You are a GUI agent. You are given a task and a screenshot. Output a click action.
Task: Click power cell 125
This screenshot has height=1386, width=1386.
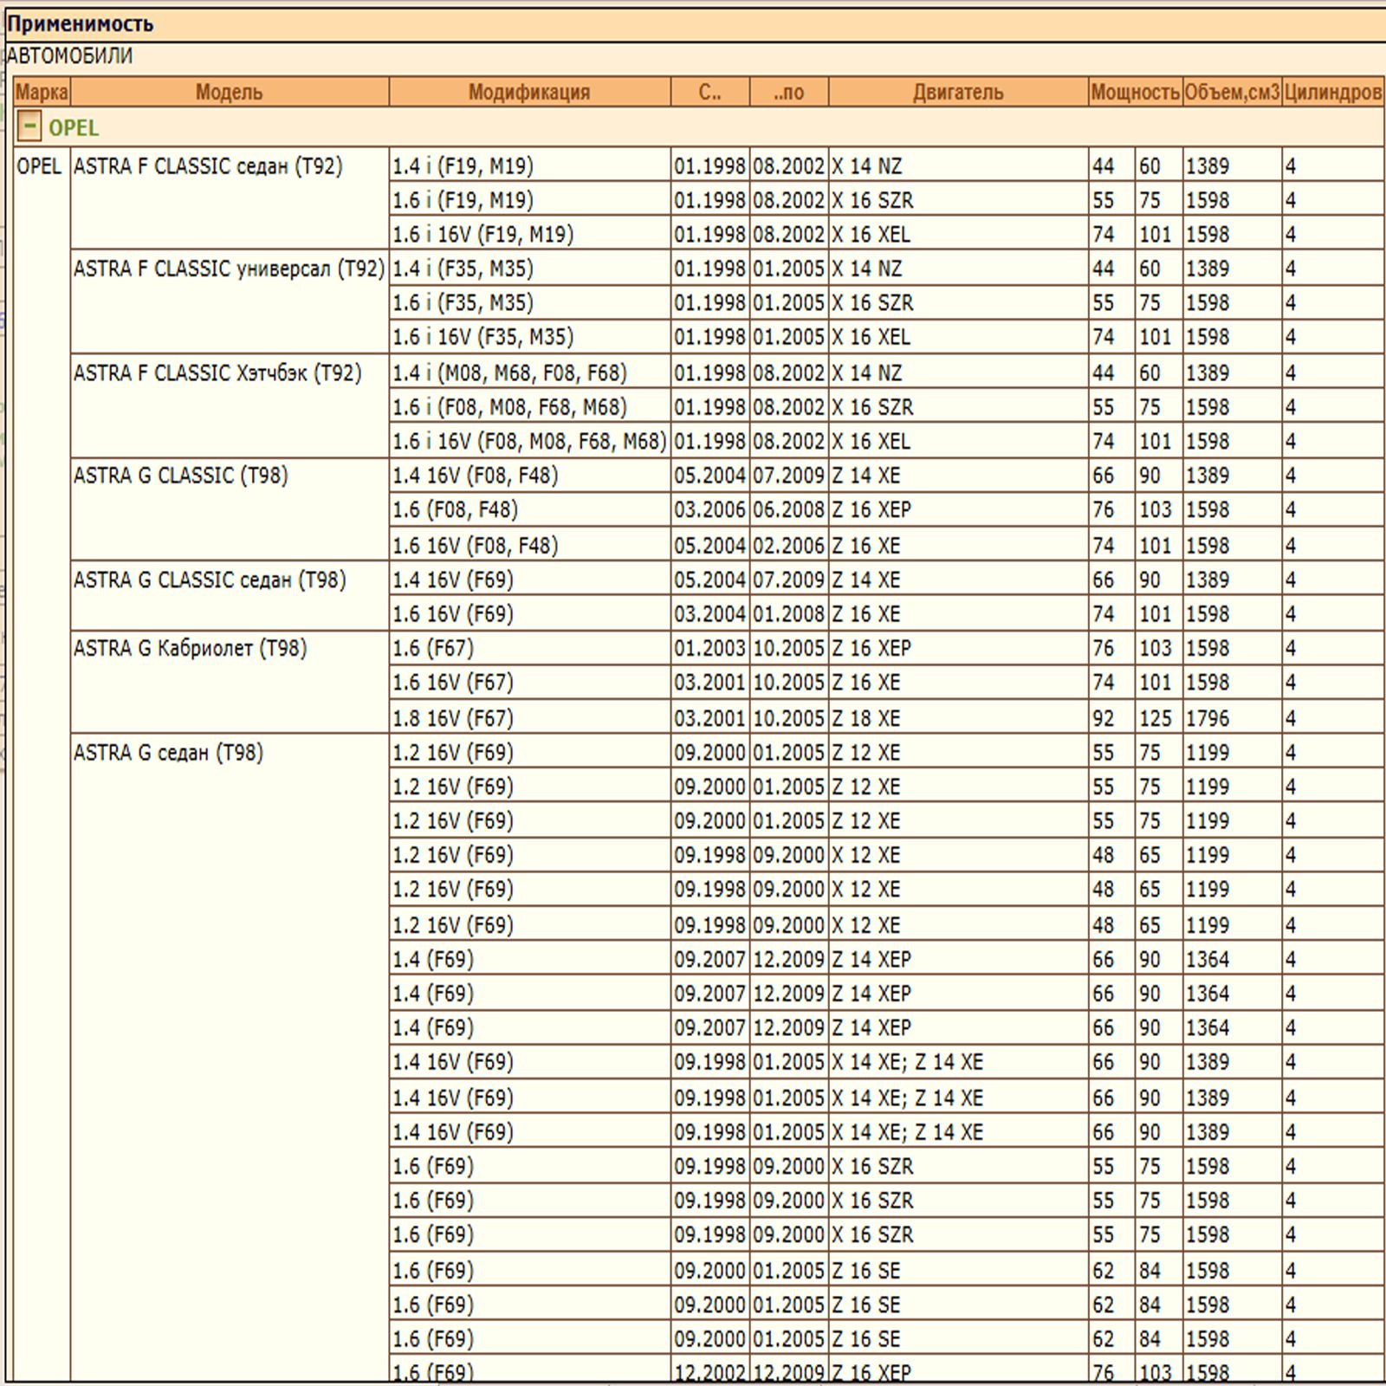point(1158,717)
